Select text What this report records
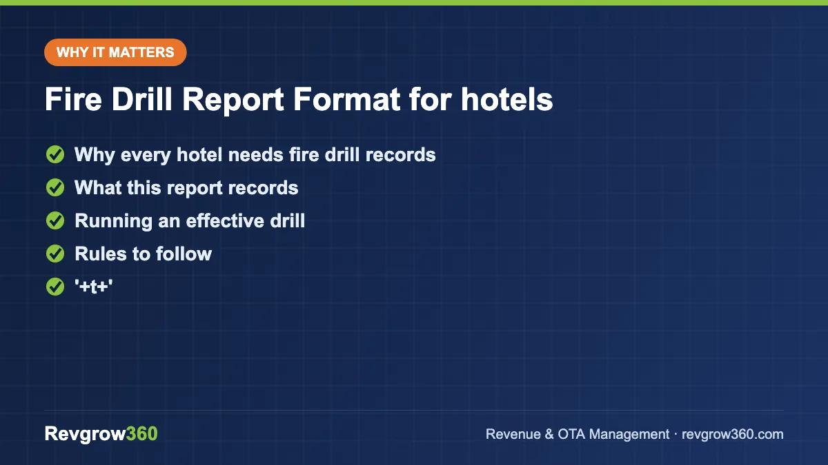The image size is (828, 465). (x=186, y=187)
